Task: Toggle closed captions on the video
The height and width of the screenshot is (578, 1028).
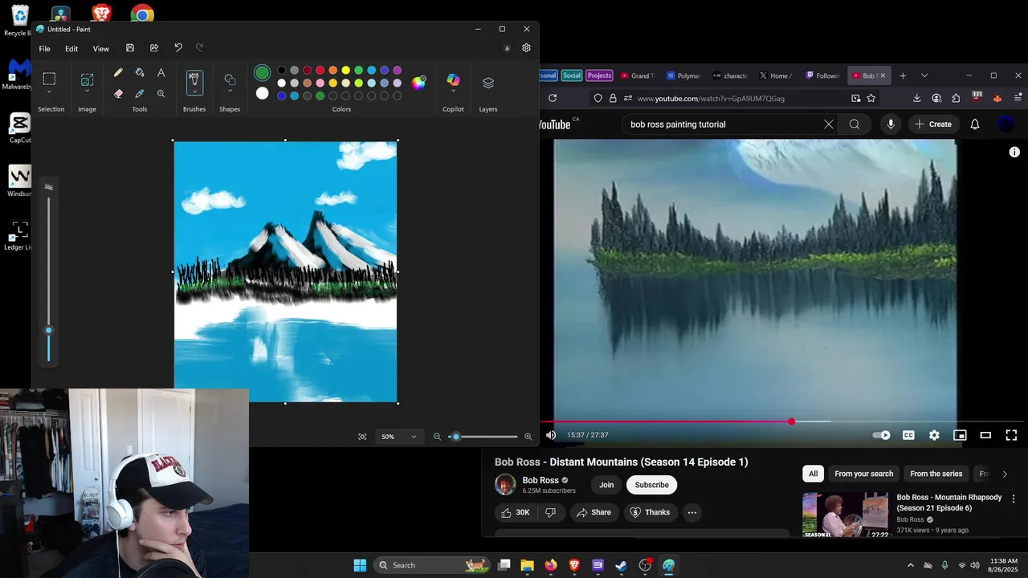Action: coord(908,435)
